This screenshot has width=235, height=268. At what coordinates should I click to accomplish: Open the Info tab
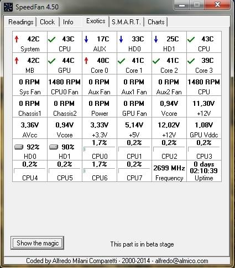[x=68, y=22]
